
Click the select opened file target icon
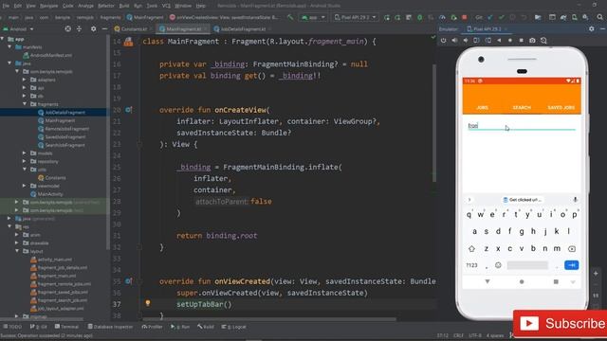67,29
